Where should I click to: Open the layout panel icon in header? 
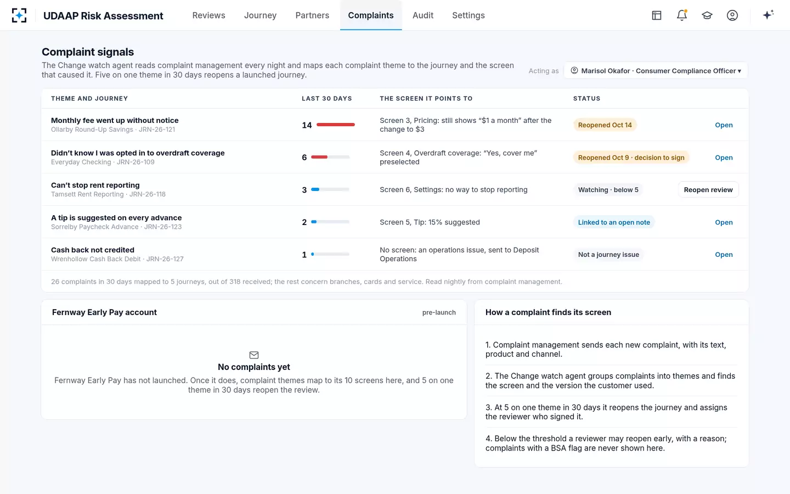[x=657, y=15]
